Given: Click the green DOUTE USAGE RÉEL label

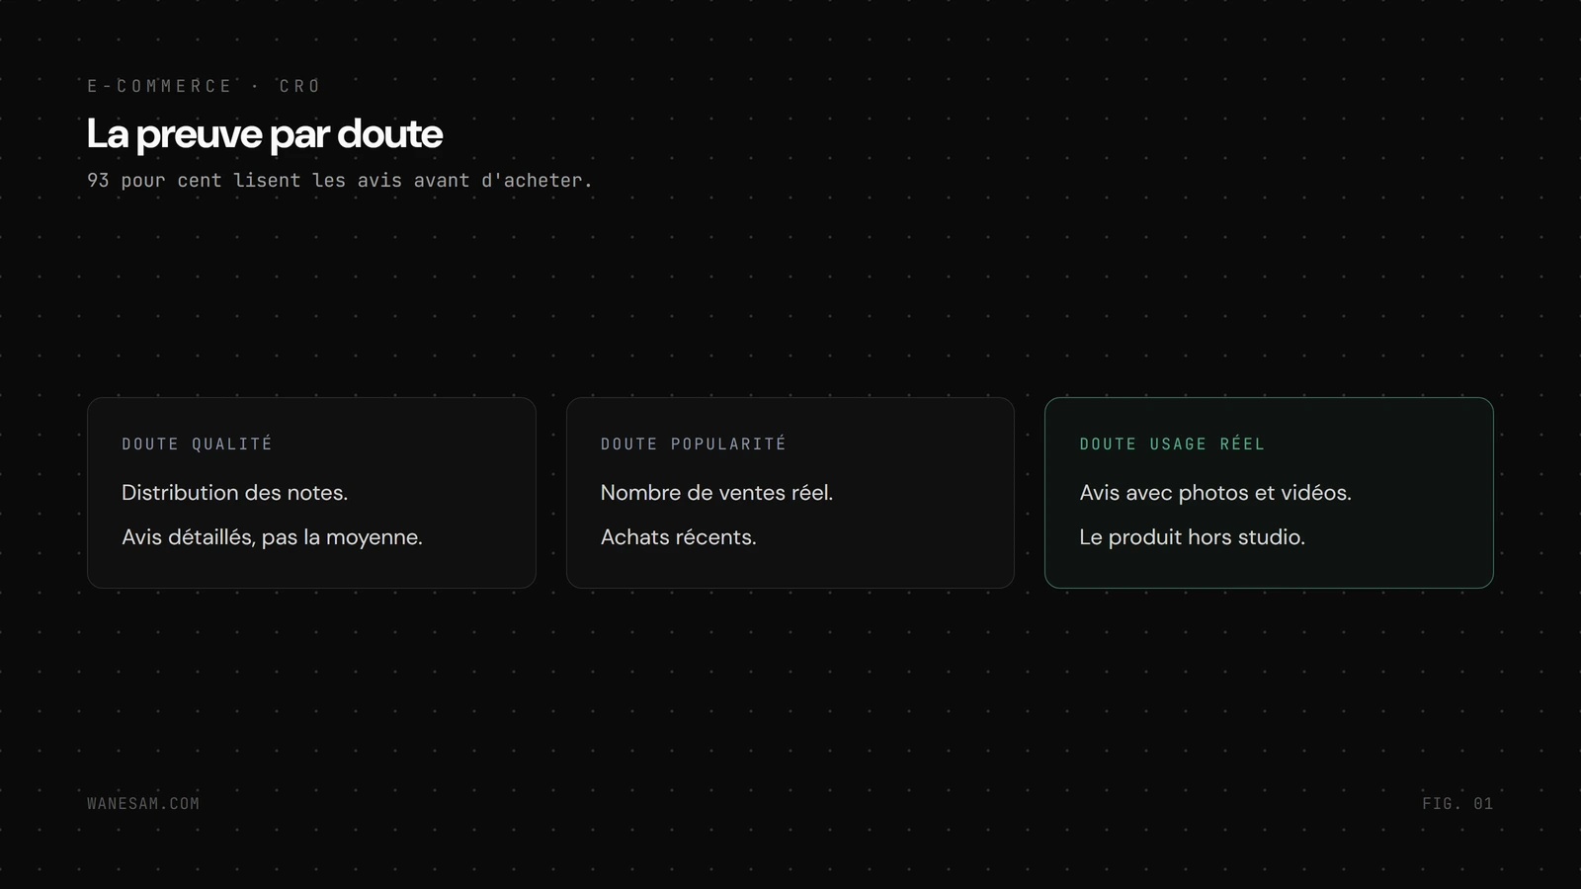Looking at the screenshot, I should coord(1172,444).
